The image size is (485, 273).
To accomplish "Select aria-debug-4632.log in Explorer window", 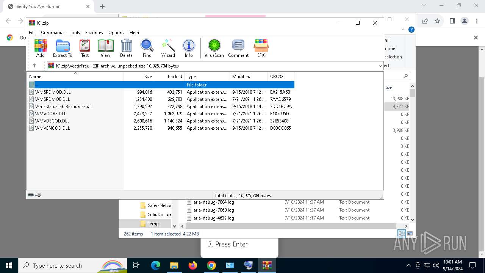I will click(x=214, y=218).
